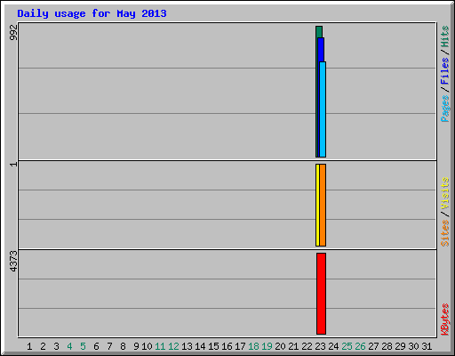Click day 6 on the x-axis
This screenshot has width=455, height=356.
tap(96, 346)
